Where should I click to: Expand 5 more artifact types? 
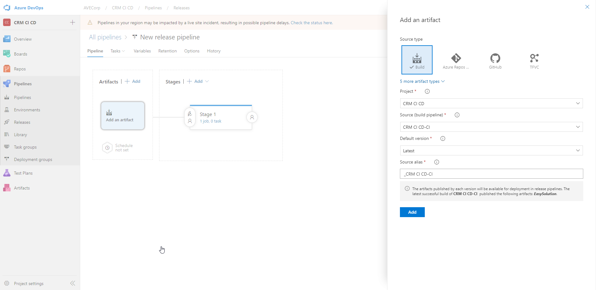(422, 81)
